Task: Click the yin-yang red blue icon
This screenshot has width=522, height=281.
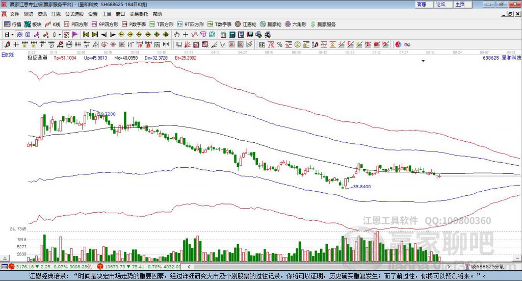Action: point(398,44)
